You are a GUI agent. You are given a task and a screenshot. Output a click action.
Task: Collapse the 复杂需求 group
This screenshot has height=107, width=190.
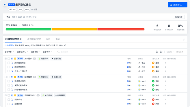pos(5,59)
